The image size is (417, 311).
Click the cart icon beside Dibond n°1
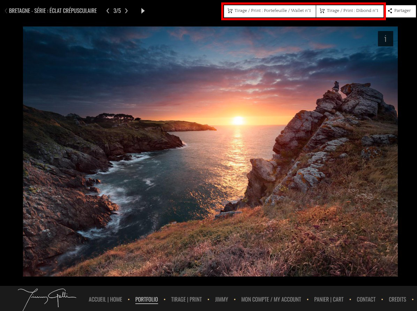click(x=322, y=10)
